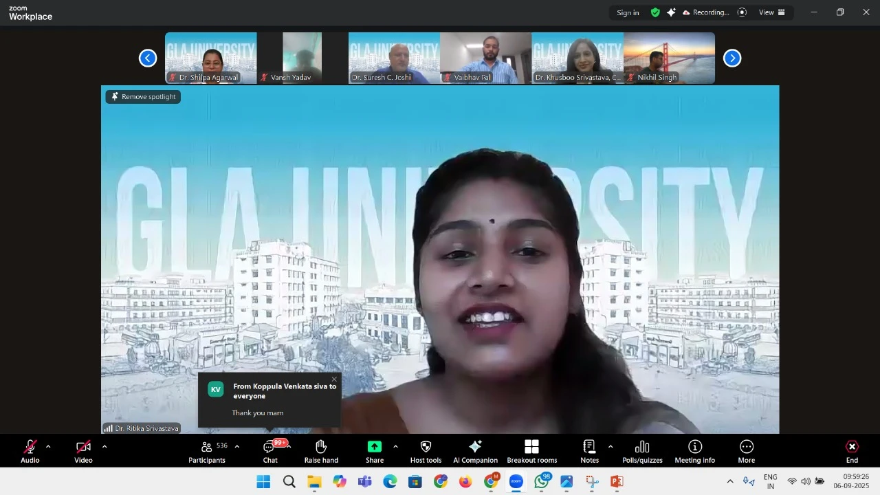Expand the Share options caret

395,447
